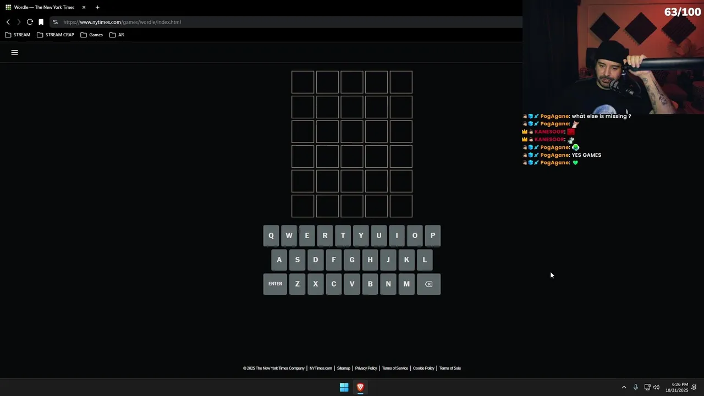Tap the R key on the Wordle keyboard
This screenshot has width=704, height=396.
point(325,235)
